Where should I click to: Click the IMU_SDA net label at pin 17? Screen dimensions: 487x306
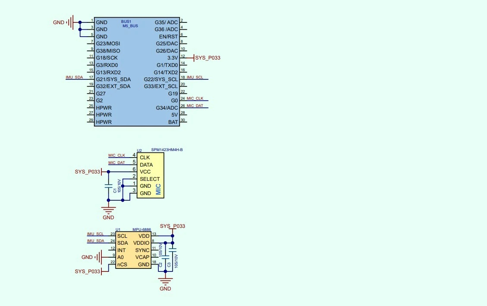click(x=74, y=77)
